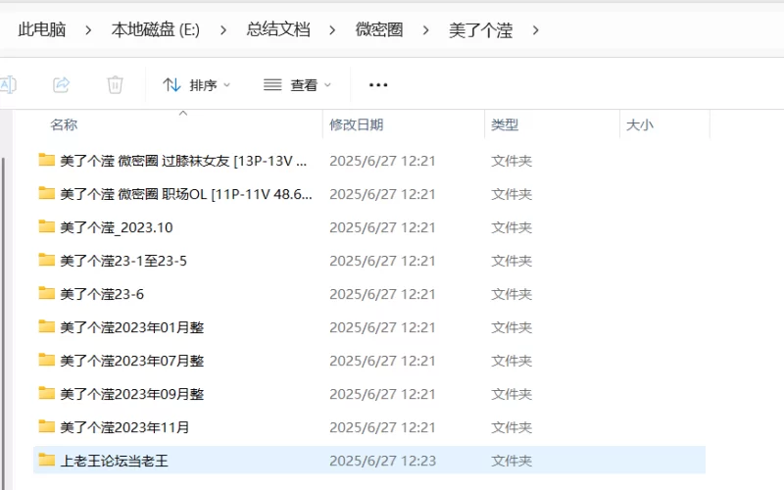Image resolution: width=784 pixels, height=490 pixels.
Task: Click folder icon of 美了个滢2023年07月整
Action: [46, 360]
